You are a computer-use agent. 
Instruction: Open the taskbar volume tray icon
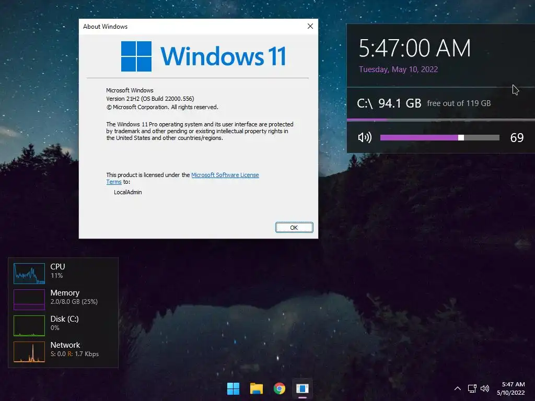pyautogui.click(x=485, y=388)
